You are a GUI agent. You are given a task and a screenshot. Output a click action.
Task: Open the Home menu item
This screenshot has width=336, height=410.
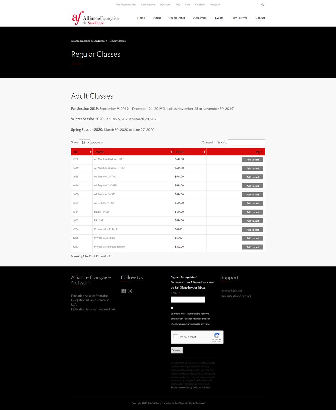pyautogui.click(x=141, y=18)
